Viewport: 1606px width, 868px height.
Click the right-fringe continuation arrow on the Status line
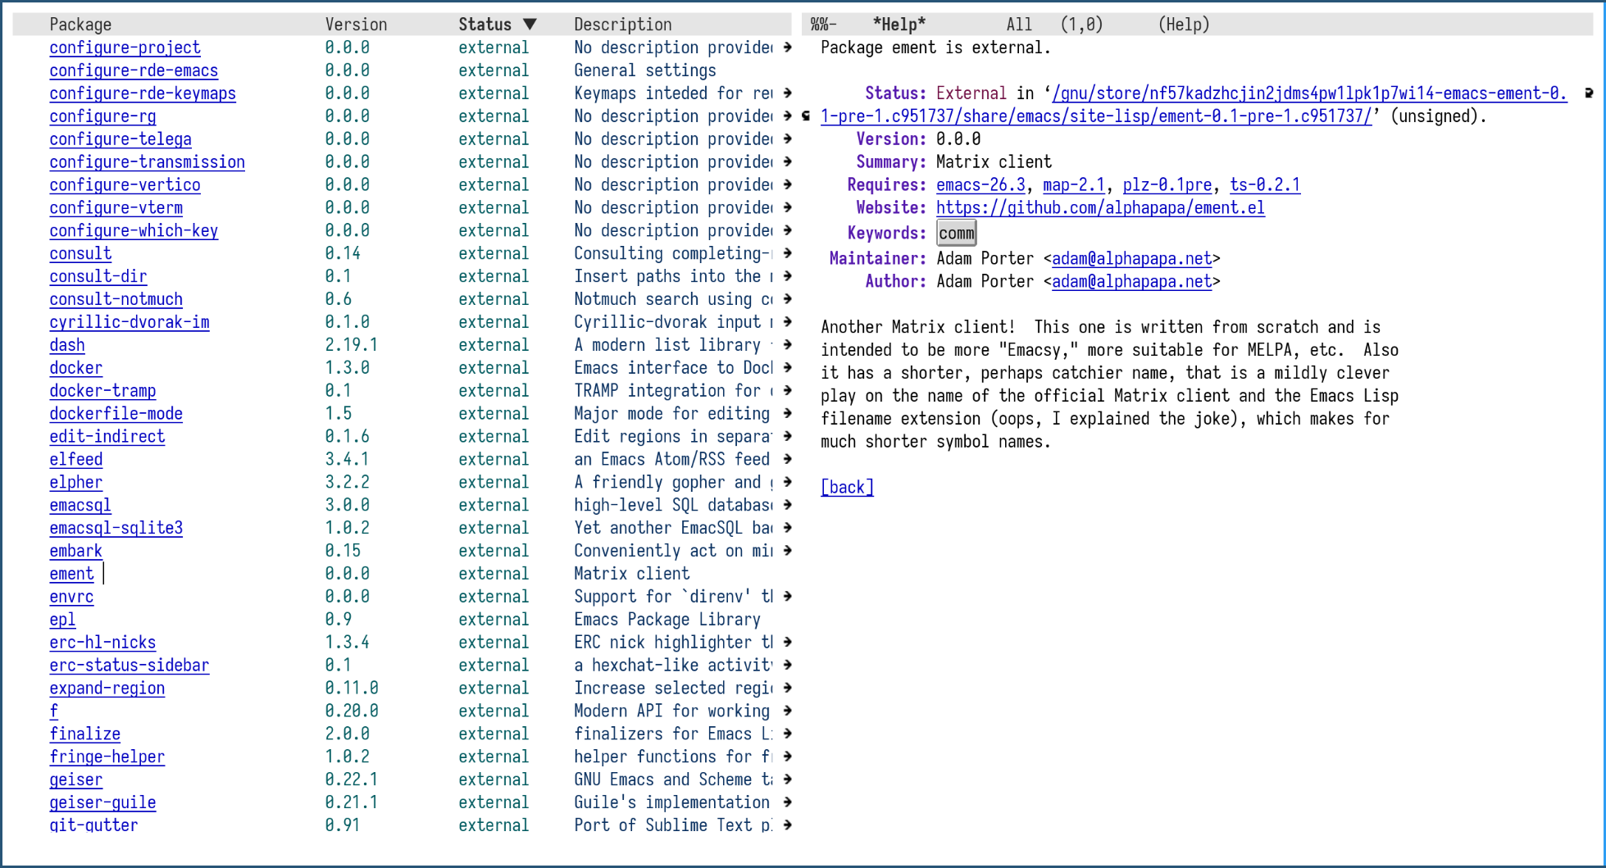click(1589, 93)
